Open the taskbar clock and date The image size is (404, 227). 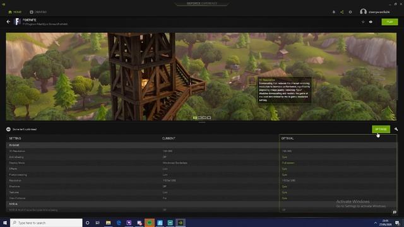(x=385, y=223)
